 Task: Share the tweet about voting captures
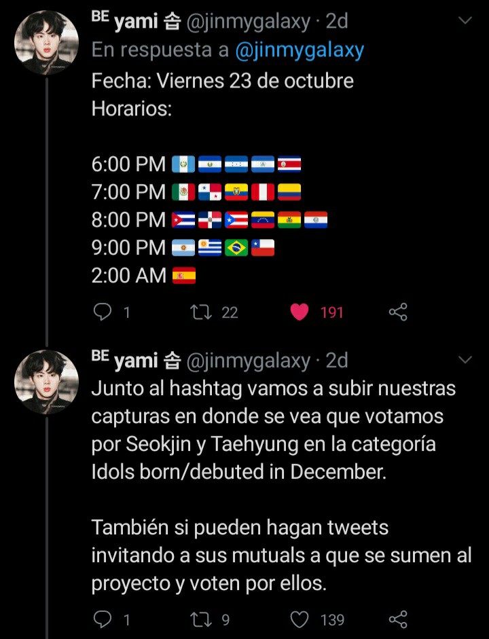pyautogui.click(x=397, y=619)
